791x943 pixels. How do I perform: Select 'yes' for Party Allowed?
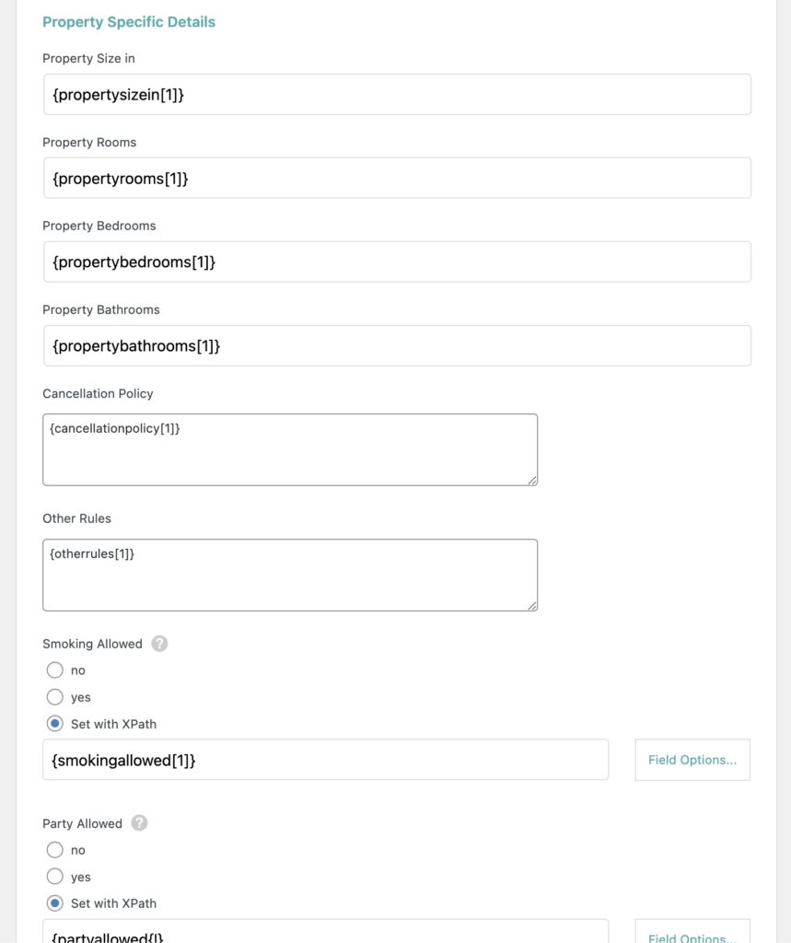click(x=54, y=877)
